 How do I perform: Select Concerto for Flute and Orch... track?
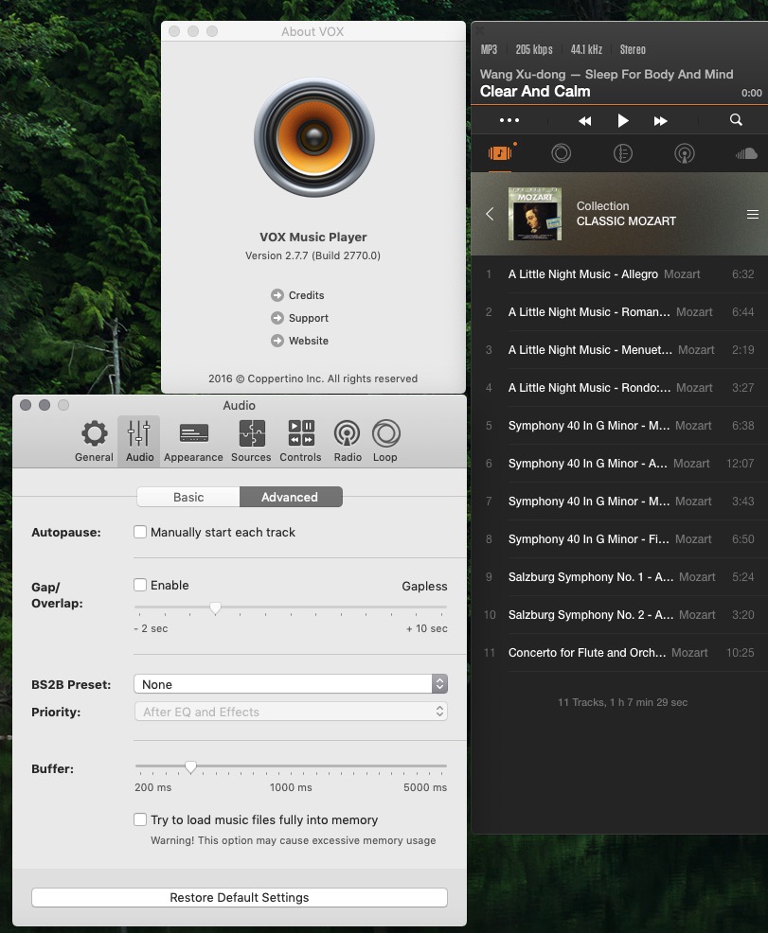(x=619, y=652)
